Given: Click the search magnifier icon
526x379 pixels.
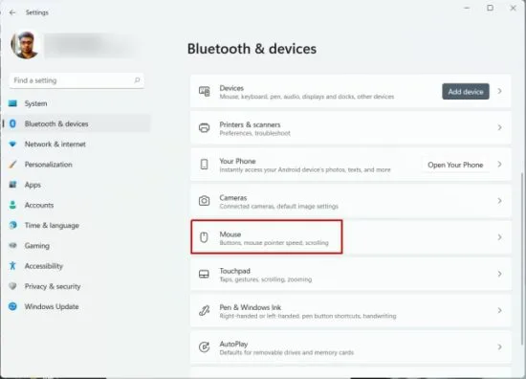Looking at the screenshot, I should [x=137, y=80].
